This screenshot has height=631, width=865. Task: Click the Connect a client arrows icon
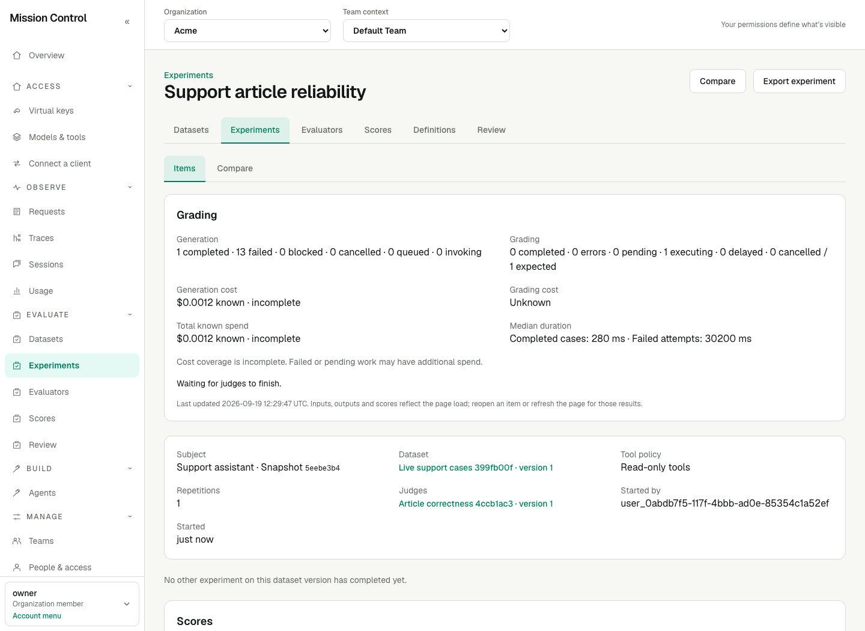(x=17, y=163)
